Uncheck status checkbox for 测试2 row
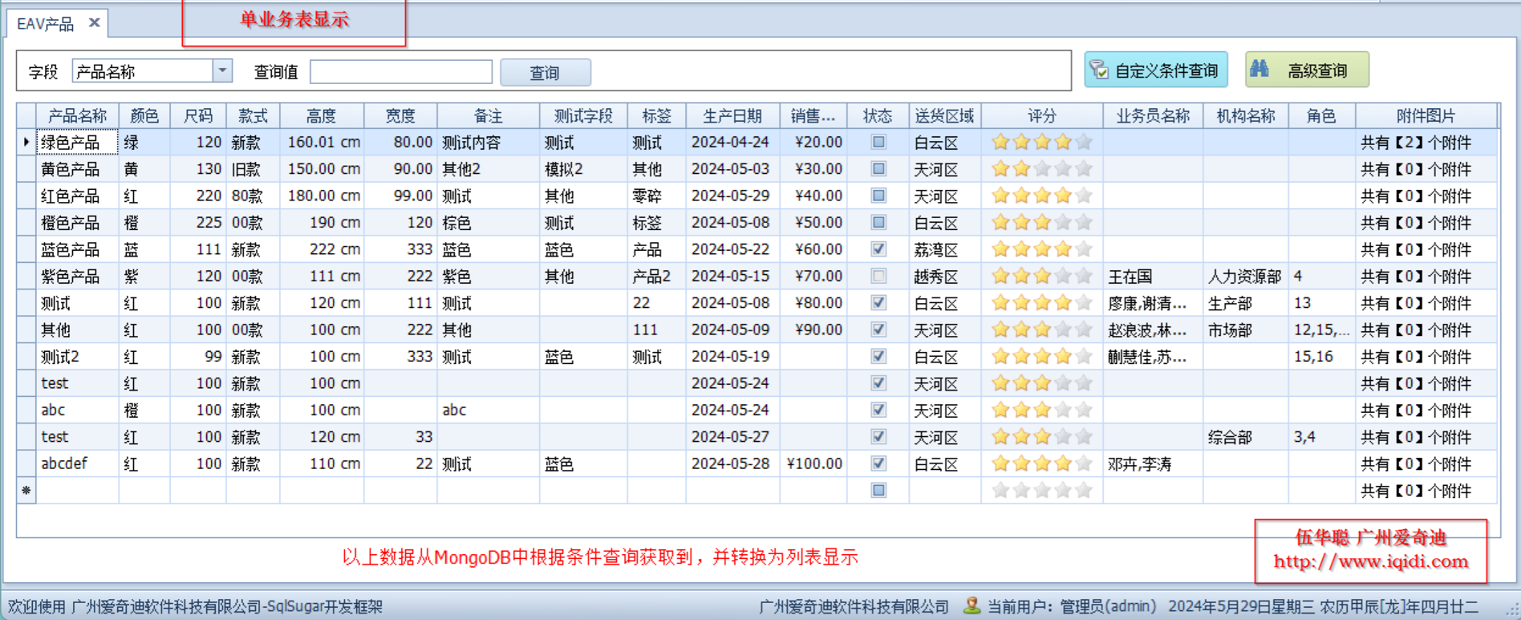This screenshot has width=1521, height=620. [x=878, y=356]
